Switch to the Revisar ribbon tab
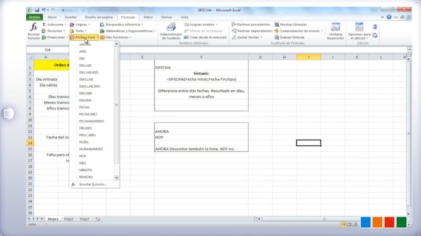 [166, 17]
